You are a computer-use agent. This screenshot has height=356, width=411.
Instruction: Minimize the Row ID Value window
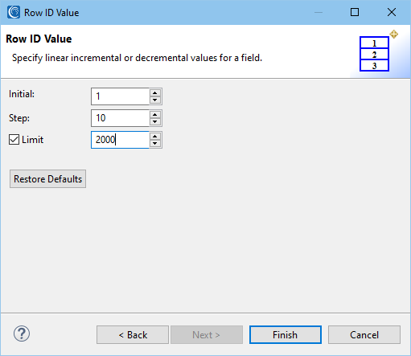coord(319,12)
